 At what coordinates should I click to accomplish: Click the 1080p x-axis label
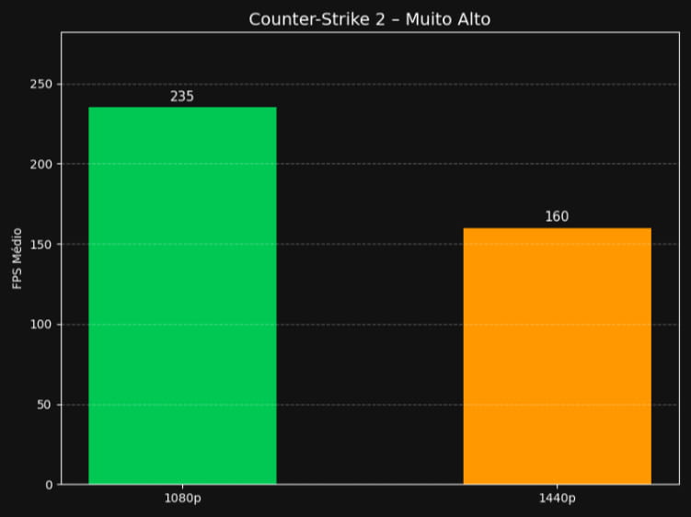[182, 499]
